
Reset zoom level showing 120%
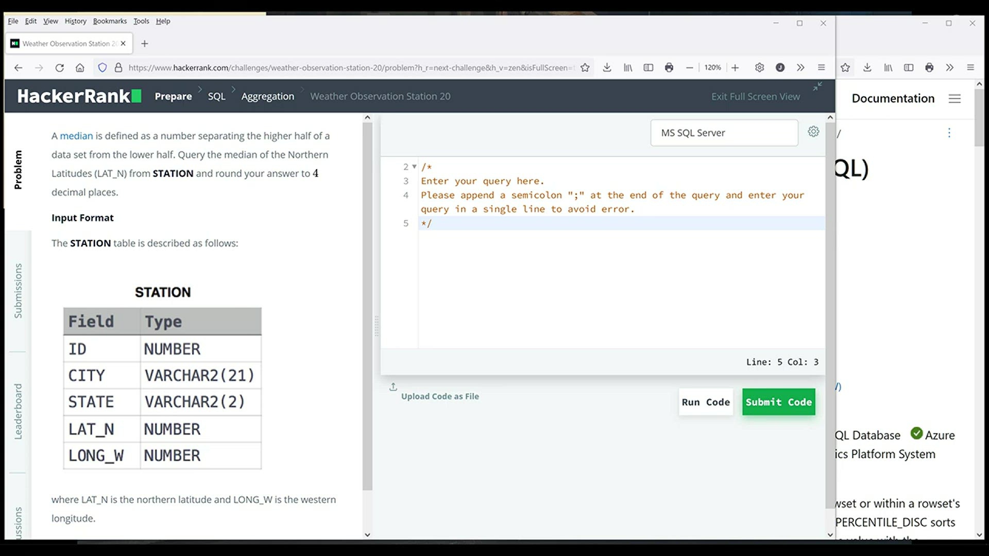[x=712, y=67]
